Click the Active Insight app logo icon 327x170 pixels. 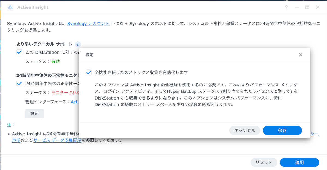(x=10, y=7)
